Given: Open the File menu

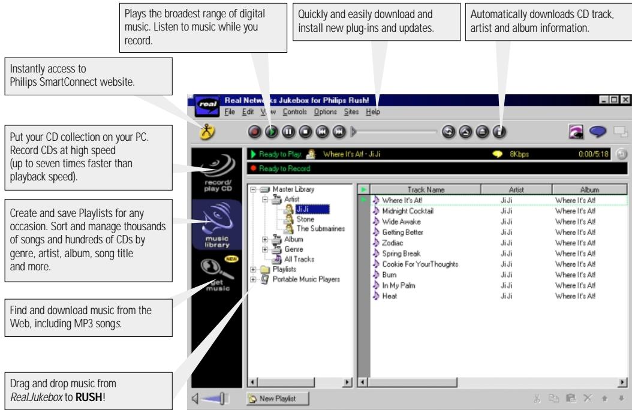Looking at the screenshot, I should click(230, 111).
